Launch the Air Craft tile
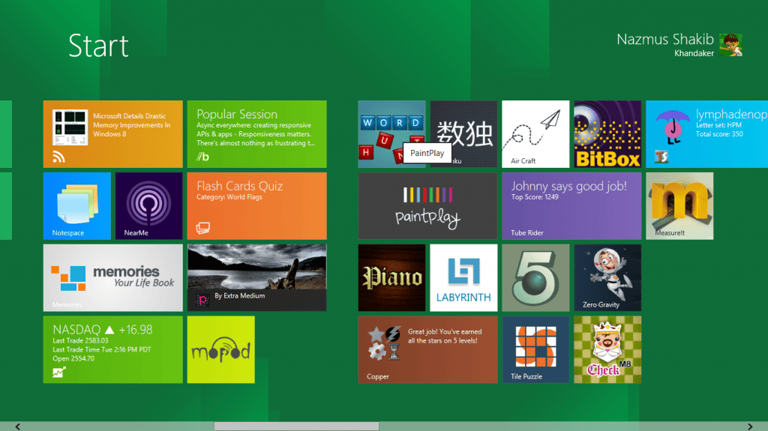Viewport: 768px width, 431px height. point(535,134)
